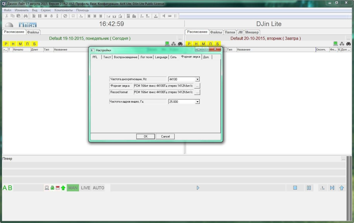Viewport: 354px width, 223px height.
Task: Click the blue up arrow button in player
Action: [342, 188]
